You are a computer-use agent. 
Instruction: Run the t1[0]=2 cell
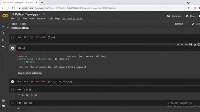pyautogui.click(x=12, y=48)
